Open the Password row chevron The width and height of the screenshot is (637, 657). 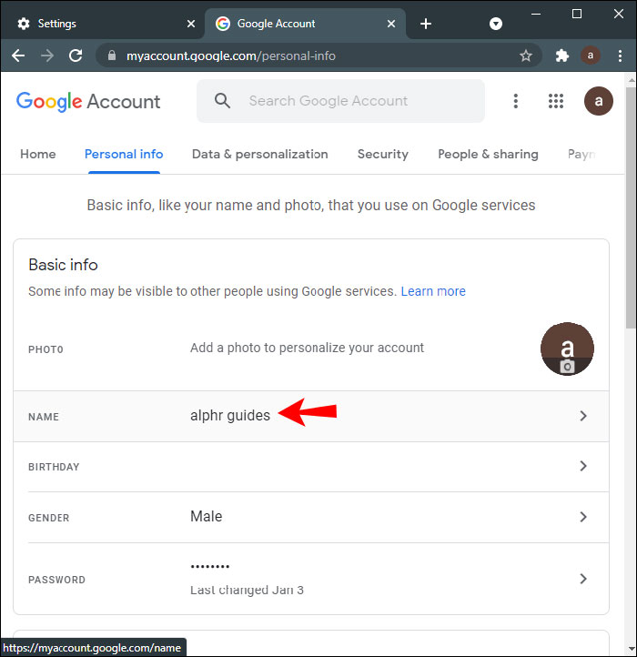pyautogui.click(x=583, y=579)
